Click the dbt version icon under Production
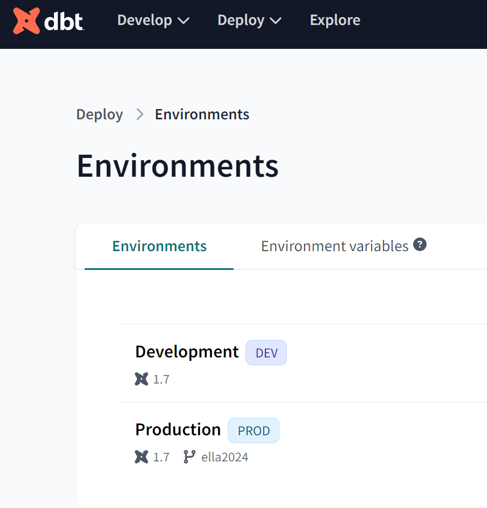The width and height of the screenshot is (487, 508). (x=141, y=457)
